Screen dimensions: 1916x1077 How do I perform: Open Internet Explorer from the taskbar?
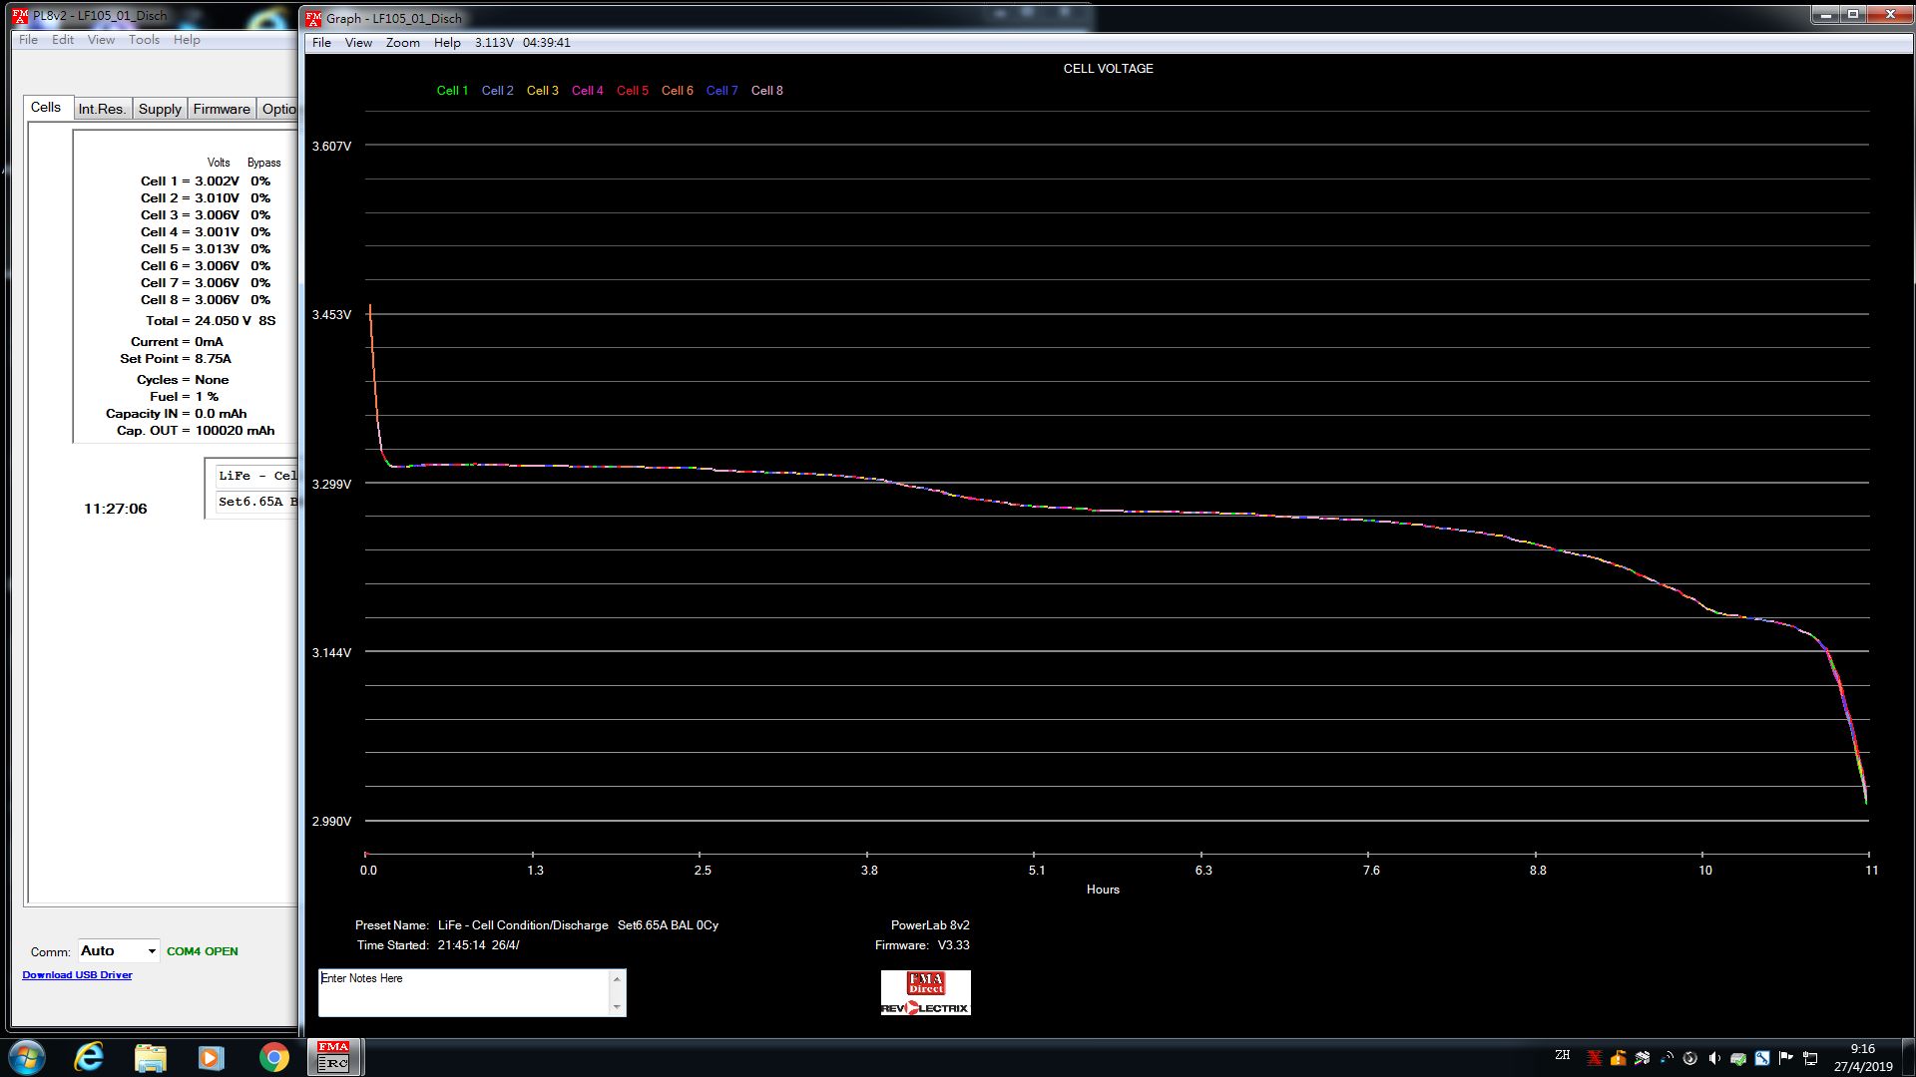point(89,1057)
